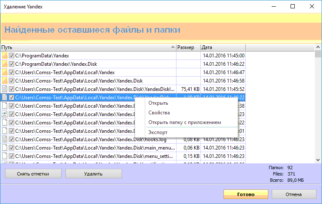Click file icon of main_menu row

[5, 148]
